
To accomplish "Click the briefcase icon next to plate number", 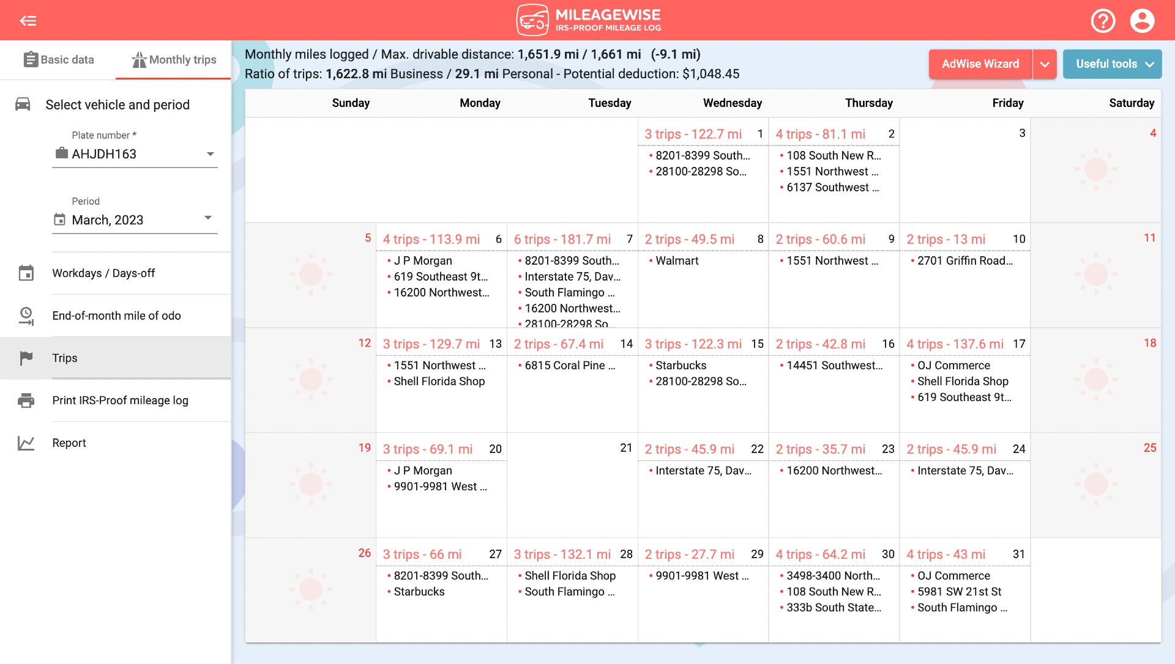I will click(x=62, y=153).
